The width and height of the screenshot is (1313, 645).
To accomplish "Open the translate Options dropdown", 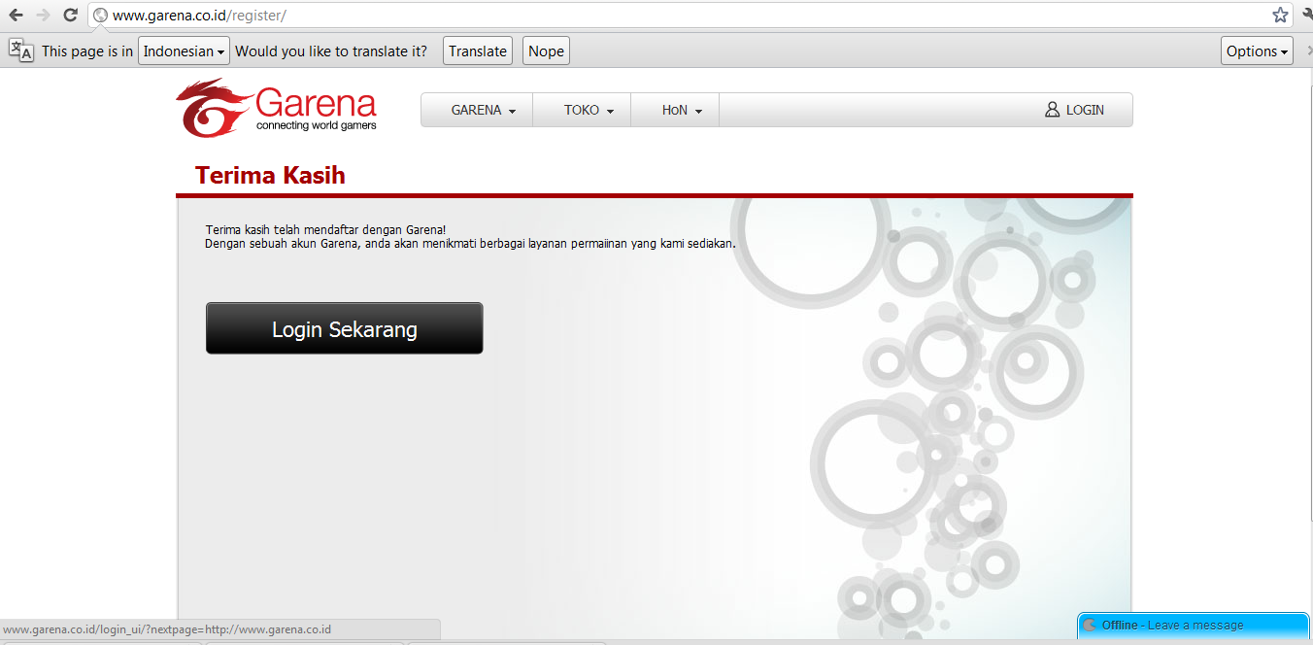I will coord(1257,51).
